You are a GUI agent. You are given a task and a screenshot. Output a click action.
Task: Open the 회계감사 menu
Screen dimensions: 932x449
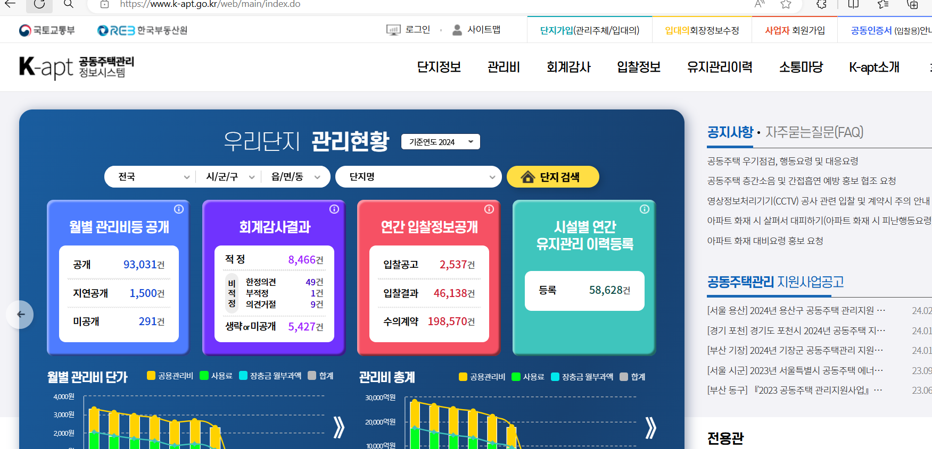pyautogui.click(x=568, y=67)
